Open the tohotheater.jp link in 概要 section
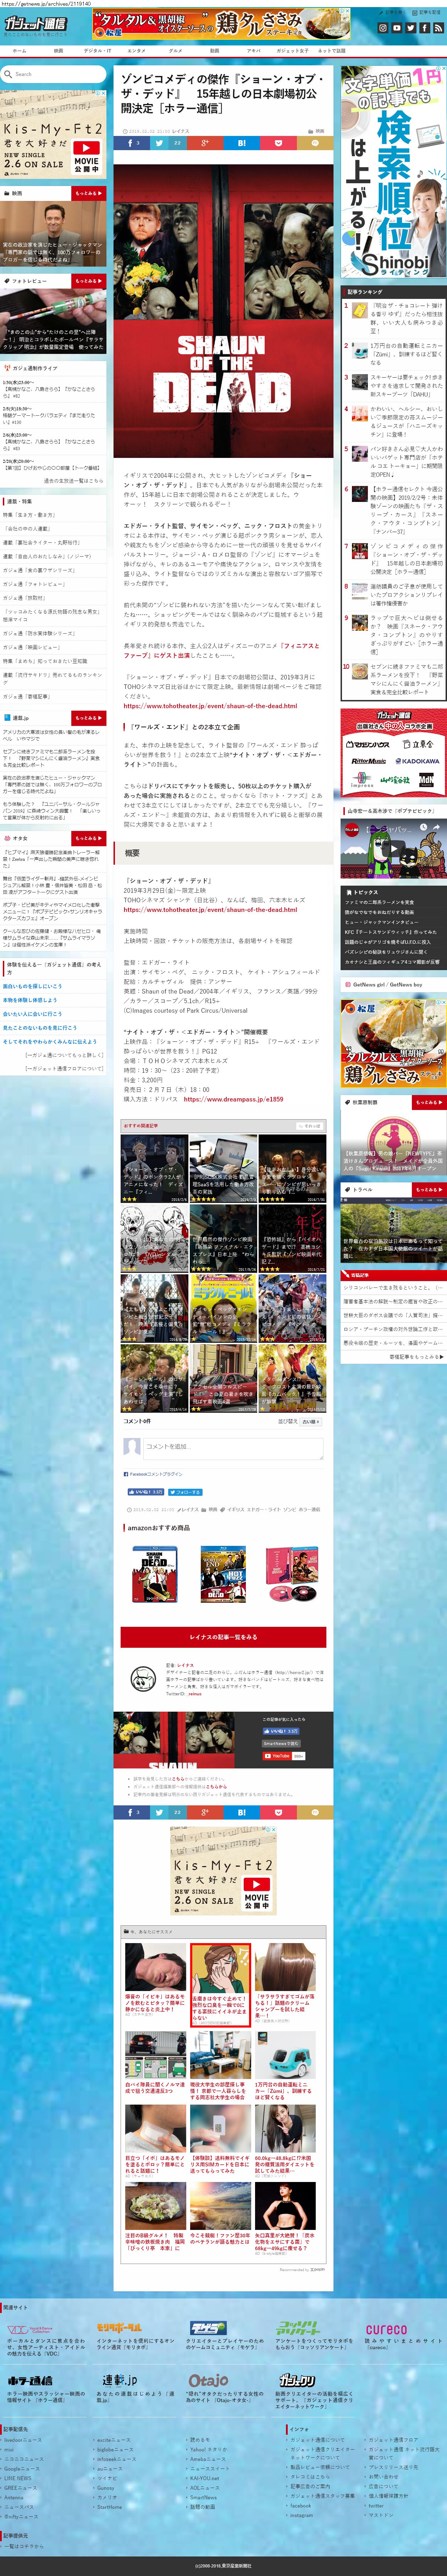The width and height of the screenshot is (447, 2576). click(210, 909)
